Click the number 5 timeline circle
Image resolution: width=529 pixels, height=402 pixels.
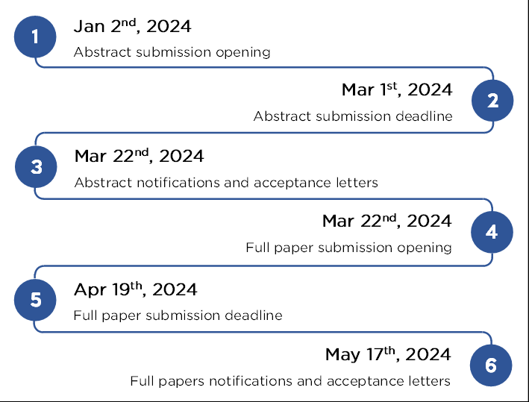tap(36, 299)
